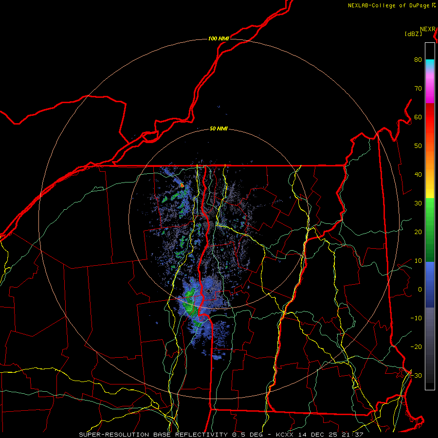The image size is (438, 438).
Task: Click the -10 value on the dBZ scale
Action: (x=416, y=318)
